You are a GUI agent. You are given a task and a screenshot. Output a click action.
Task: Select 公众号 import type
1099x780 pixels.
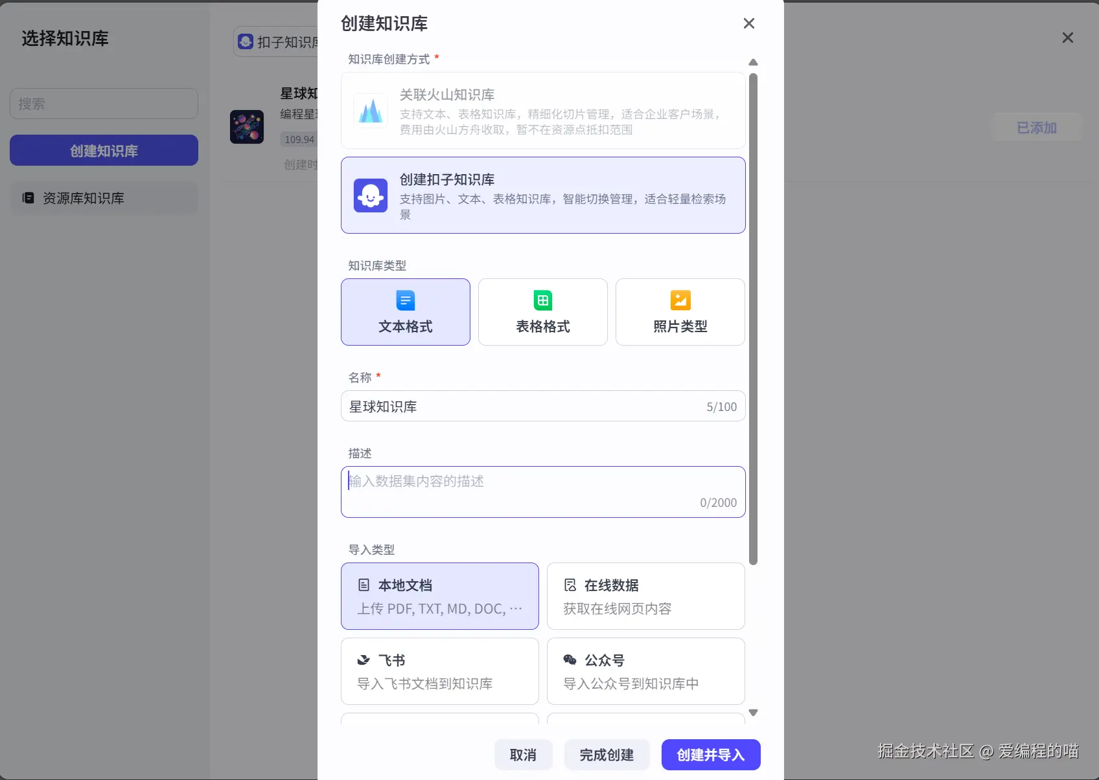click(x=646, y=671)
